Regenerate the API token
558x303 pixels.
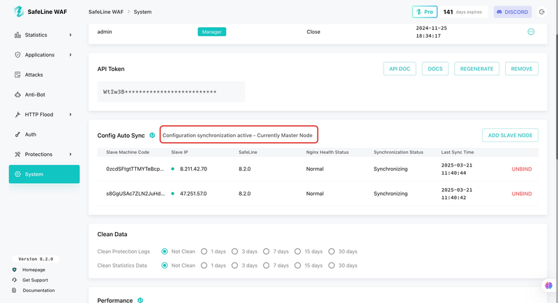476,68
